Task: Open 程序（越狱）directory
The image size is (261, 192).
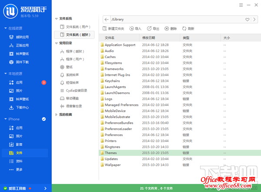Action: coord(72,52)
